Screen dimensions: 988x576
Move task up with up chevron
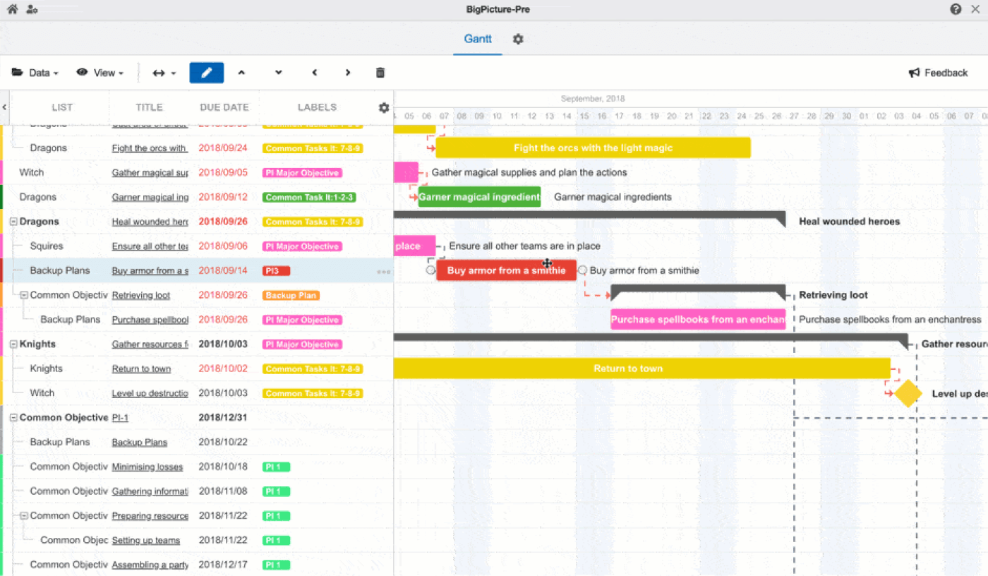coord(241,73)
